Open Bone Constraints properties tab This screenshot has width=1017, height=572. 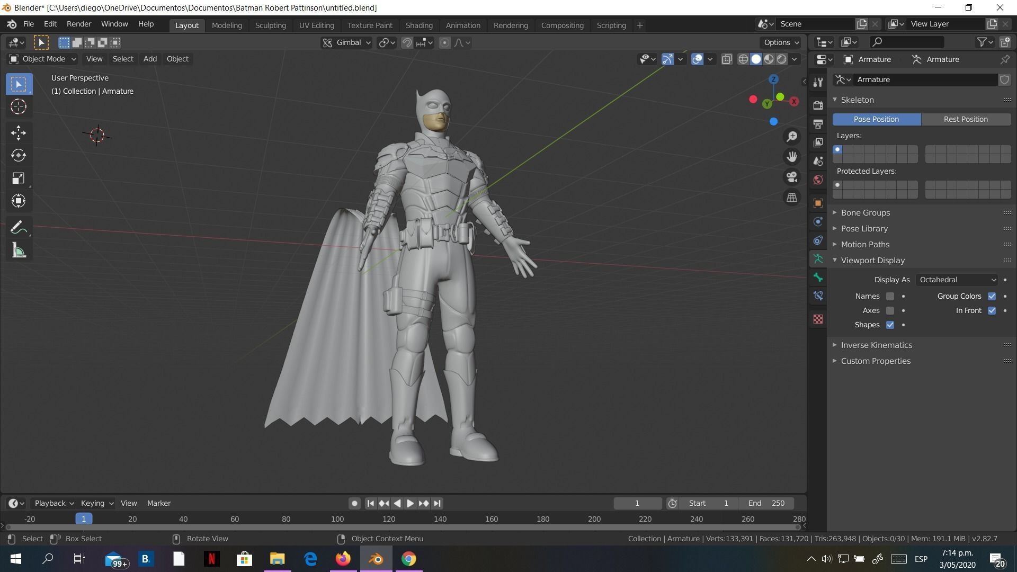tap(818, 296)
